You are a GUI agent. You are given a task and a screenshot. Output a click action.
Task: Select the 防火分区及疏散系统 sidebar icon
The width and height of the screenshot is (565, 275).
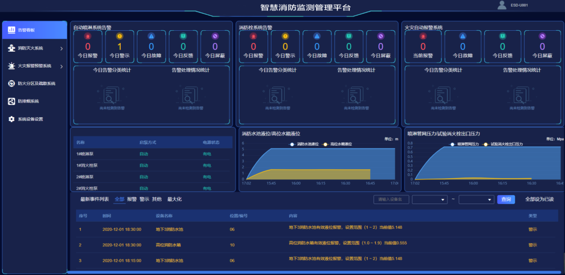(12, 84)
